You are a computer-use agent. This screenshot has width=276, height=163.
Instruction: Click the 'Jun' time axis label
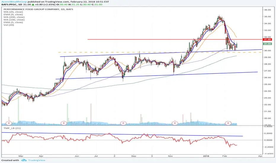pos(77,156)
